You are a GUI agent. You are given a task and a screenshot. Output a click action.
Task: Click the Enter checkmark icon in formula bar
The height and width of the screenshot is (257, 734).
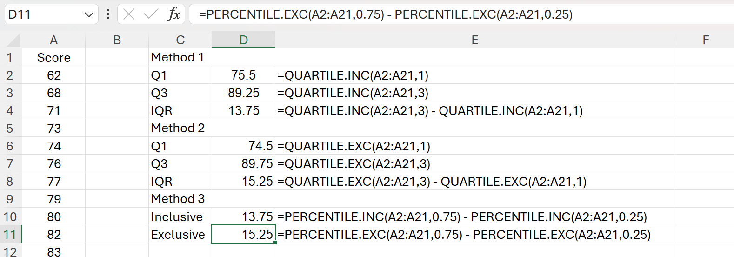click(x=151, y=14)
